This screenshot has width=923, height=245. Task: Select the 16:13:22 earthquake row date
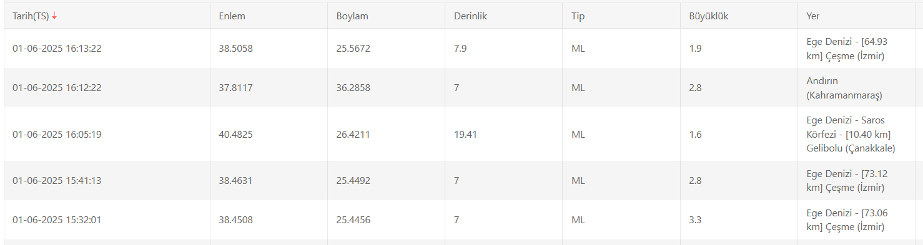(57, 49)
